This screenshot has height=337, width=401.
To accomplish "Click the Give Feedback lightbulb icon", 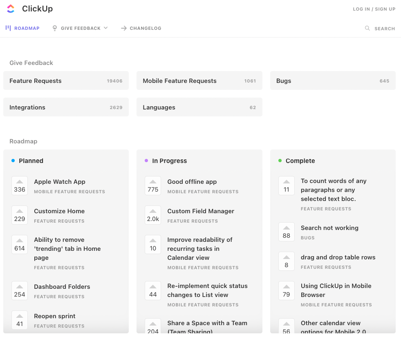I will (54, 28).
